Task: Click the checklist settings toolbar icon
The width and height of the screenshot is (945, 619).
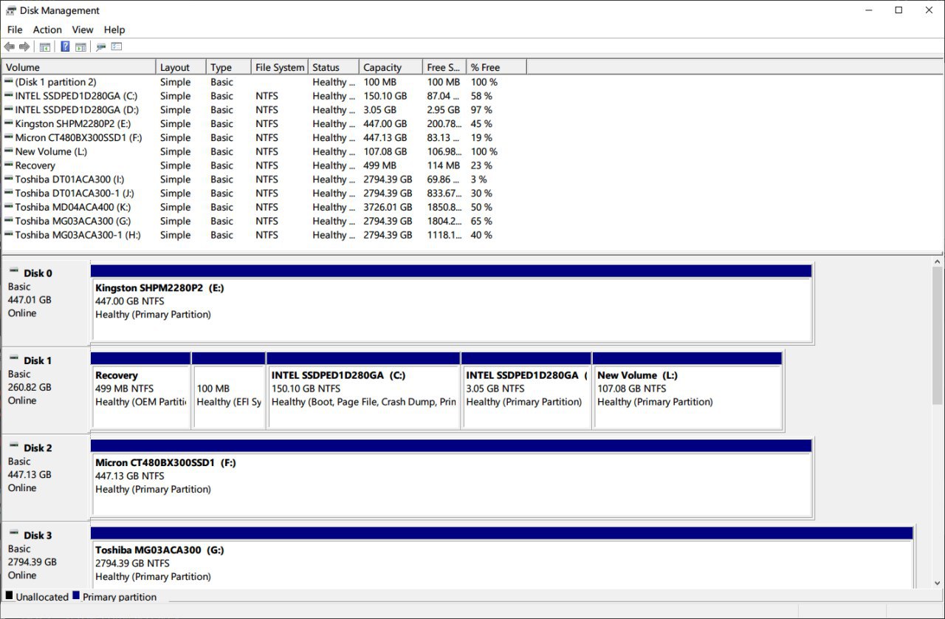Action: pos(117,47)
